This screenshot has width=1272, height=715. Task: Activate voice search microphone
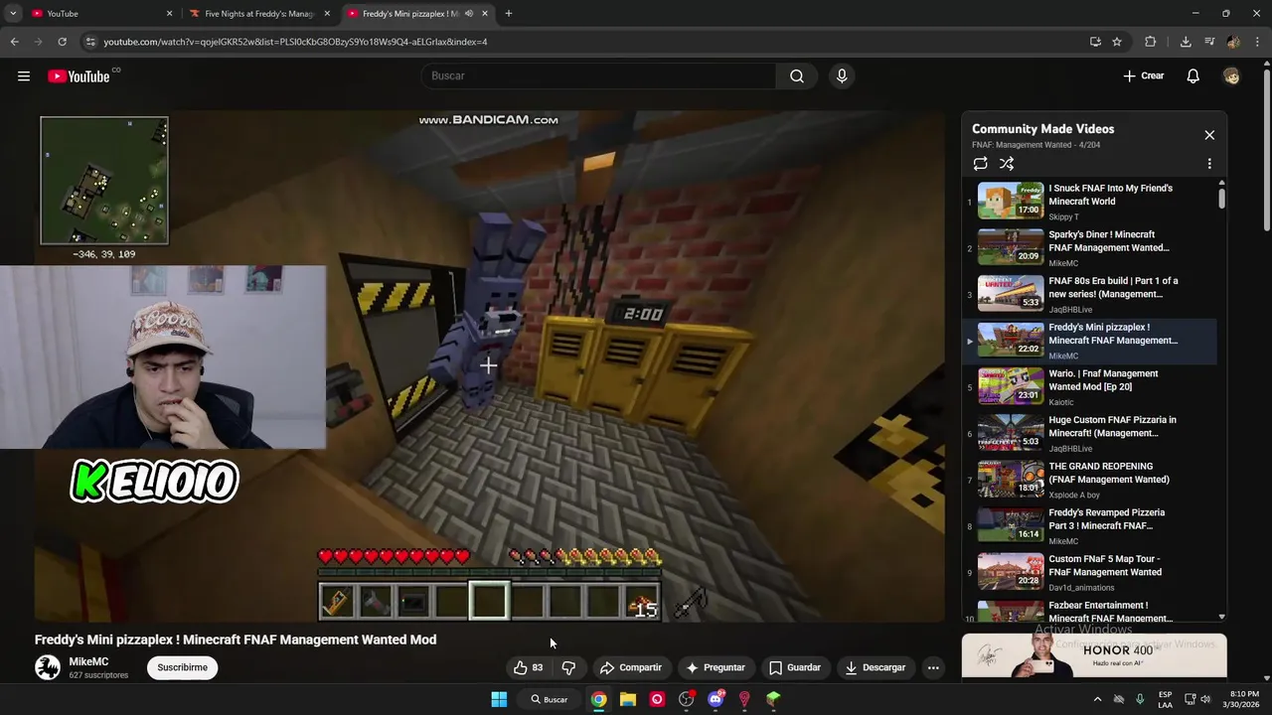coord(842,75)
